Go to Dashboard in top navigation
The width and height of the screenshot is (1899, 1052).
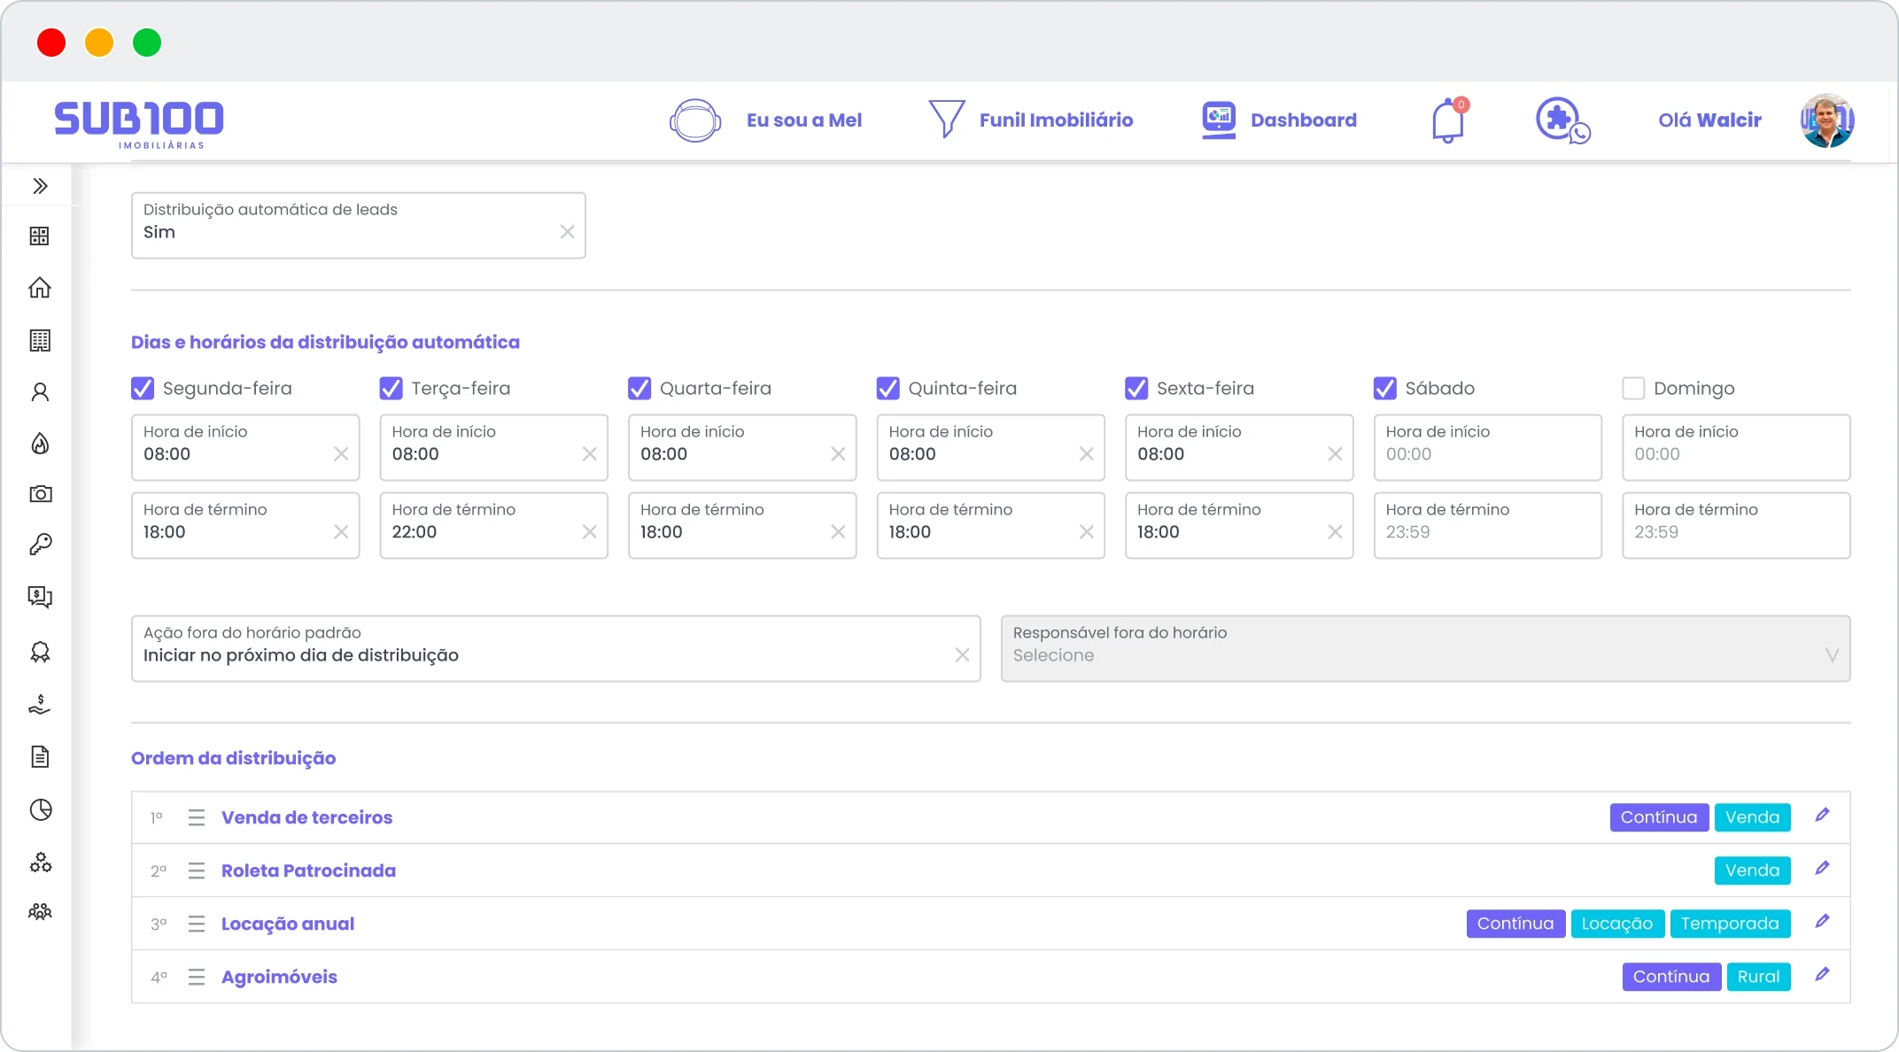[x=1278, y=120]
